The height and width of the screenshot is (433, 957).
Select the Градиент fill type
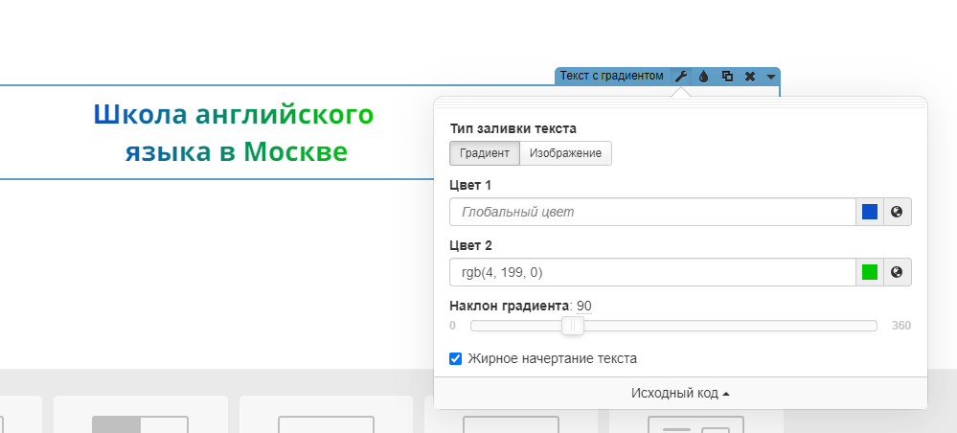click(x=485, y=153)
